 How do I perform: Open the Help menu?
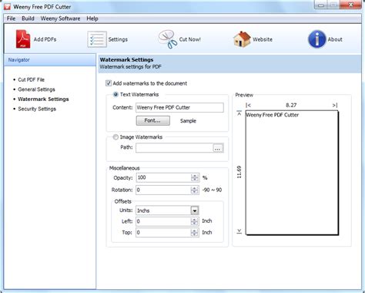[x=92, y=19]
